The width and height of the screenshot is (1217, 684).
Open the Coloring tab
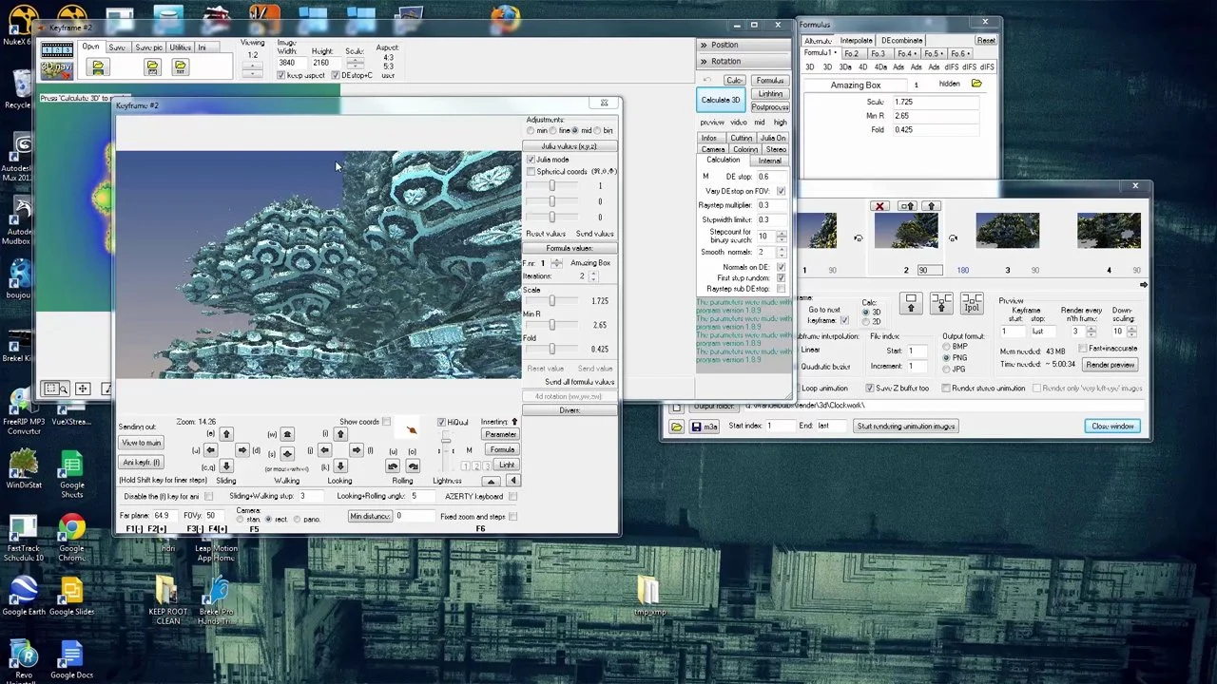coord(745,149)
